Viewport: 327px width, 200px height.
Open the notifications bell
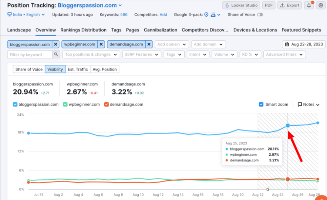pyautogui.click(x=309, y=6)
